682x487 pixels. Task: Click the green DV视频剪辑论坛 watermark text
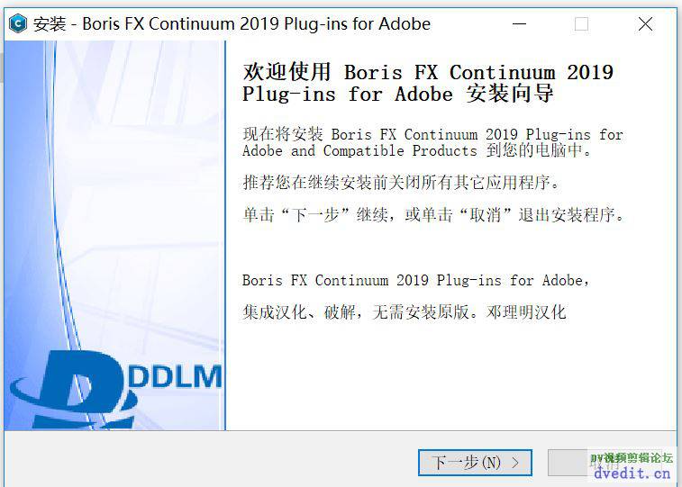(631, 457)
